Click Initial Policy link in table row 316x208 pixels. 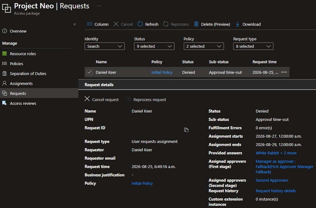pyautogui.click(x=162, y=72)
